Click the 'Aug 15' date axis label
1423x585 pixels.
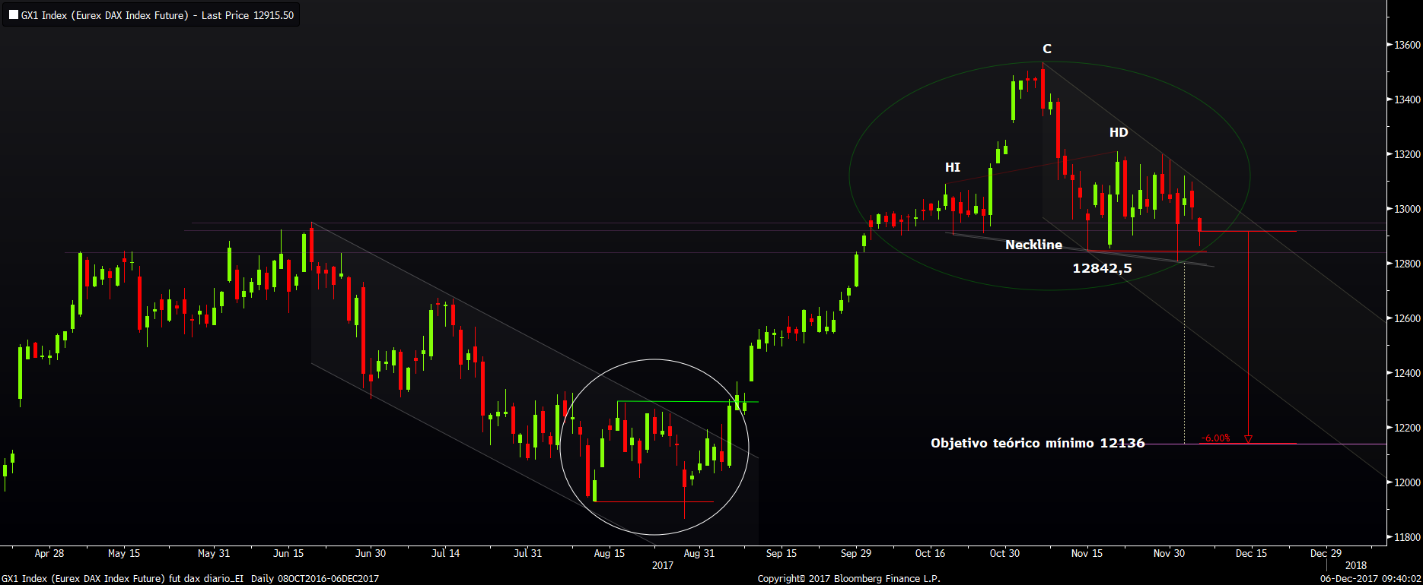click(x=610, y=553)
